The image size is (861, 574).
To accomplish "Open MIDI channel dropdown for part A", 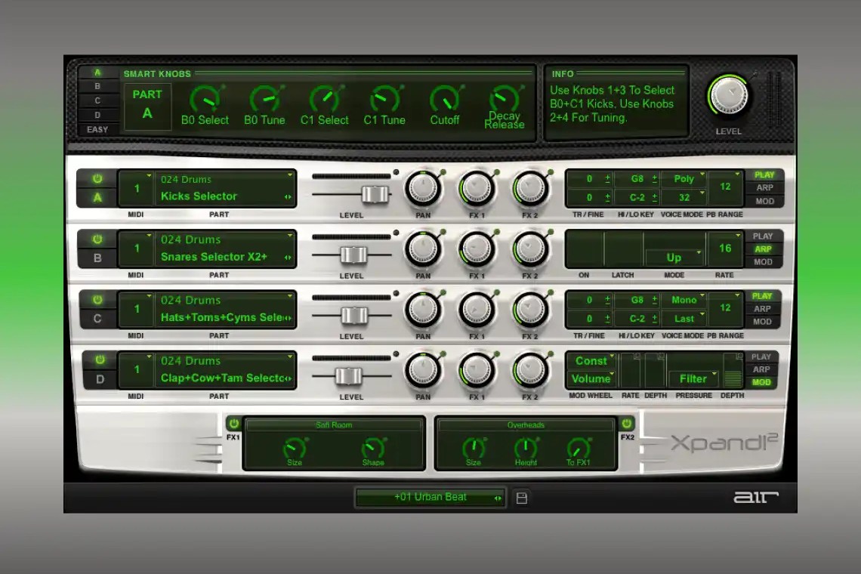I will [137, 188].
